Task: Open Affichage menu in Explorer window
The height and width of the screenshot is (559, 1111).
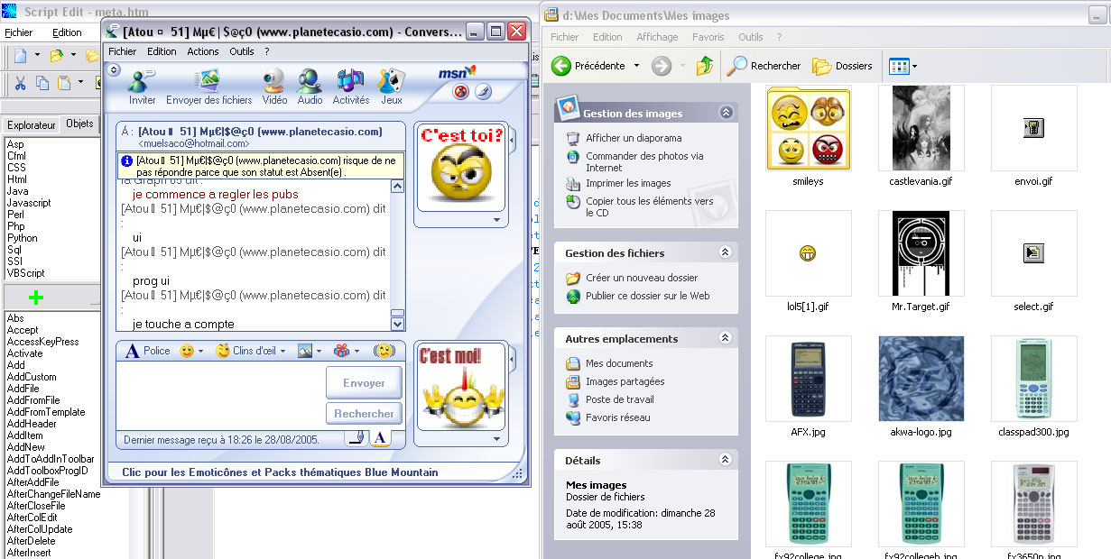Action: pyautogui.click(x=657, y=37)
